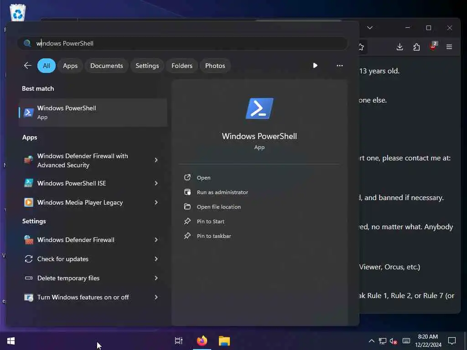Expand Turn Windows features on or off chevron
467x350 pixels.
click(156, 297)
